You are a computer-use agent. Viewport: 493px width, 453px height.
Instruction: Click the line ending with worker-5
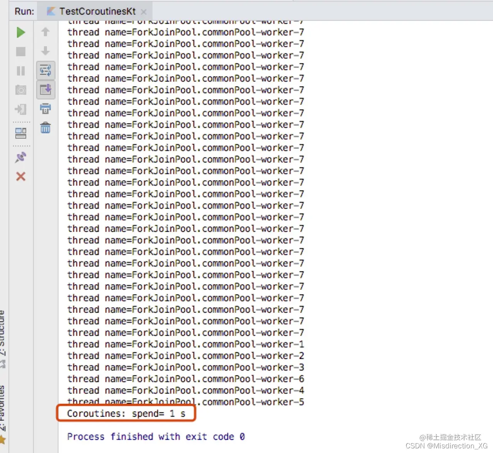point(186,402)
